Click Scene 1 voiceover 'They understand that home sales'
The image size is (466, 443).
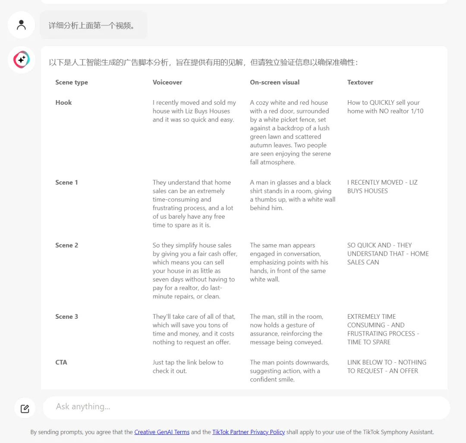(193, 204)
